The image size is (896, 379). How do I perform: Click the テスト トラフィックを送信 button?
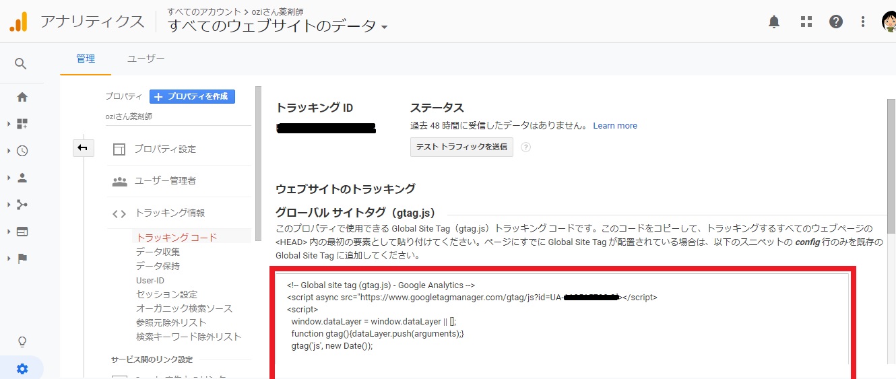(461, 147)
